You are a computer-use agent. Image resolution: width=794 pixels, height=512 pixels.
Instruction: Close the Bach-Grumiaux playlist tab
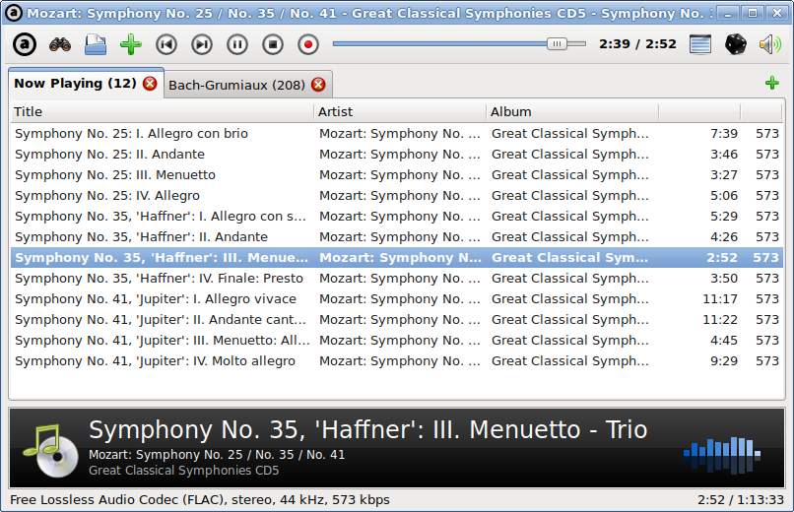[x=318, y=85]
